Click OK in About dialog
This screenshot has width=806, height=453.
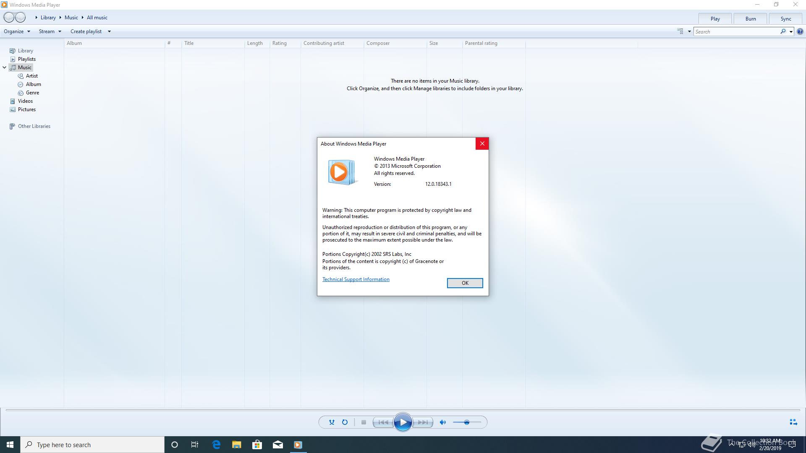(465, 283)
